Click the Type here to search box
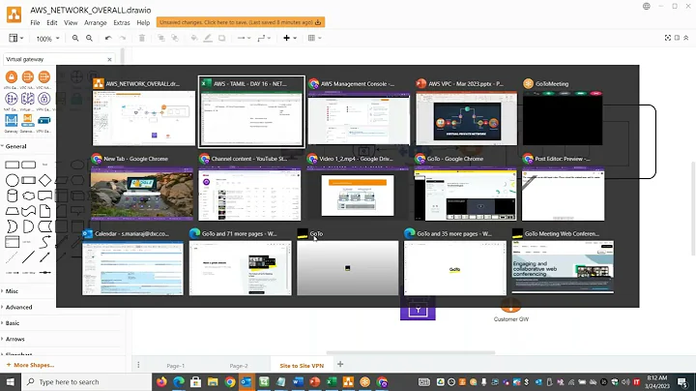The image size is (696, 391). pyautogui.click(x=86, y=382)
